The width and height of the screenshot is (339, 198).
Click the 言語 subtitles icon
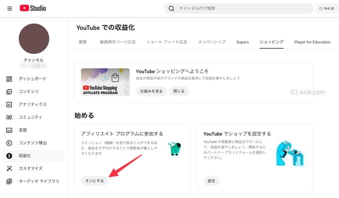[9, 130]
